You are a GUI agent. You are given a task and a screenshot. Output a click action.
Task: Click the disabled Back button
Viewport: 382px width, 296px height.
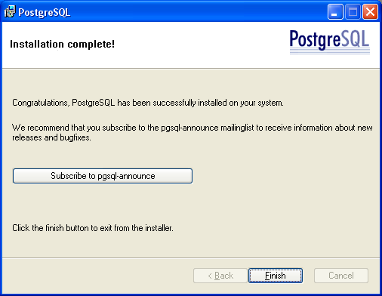[220, 276]
